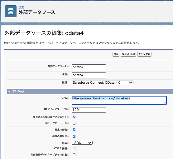
Task: Click inside the URL text area
Action: [x=119, y=100]
